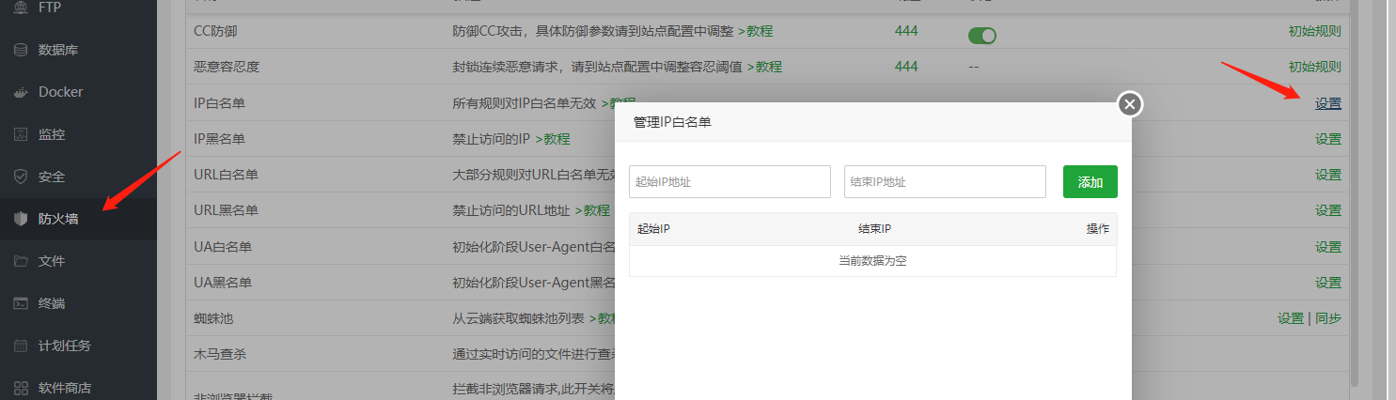Open the URL黑名单 教程 link
The height and width of the screenshot is (400, 1396).
tap(592, 210)
